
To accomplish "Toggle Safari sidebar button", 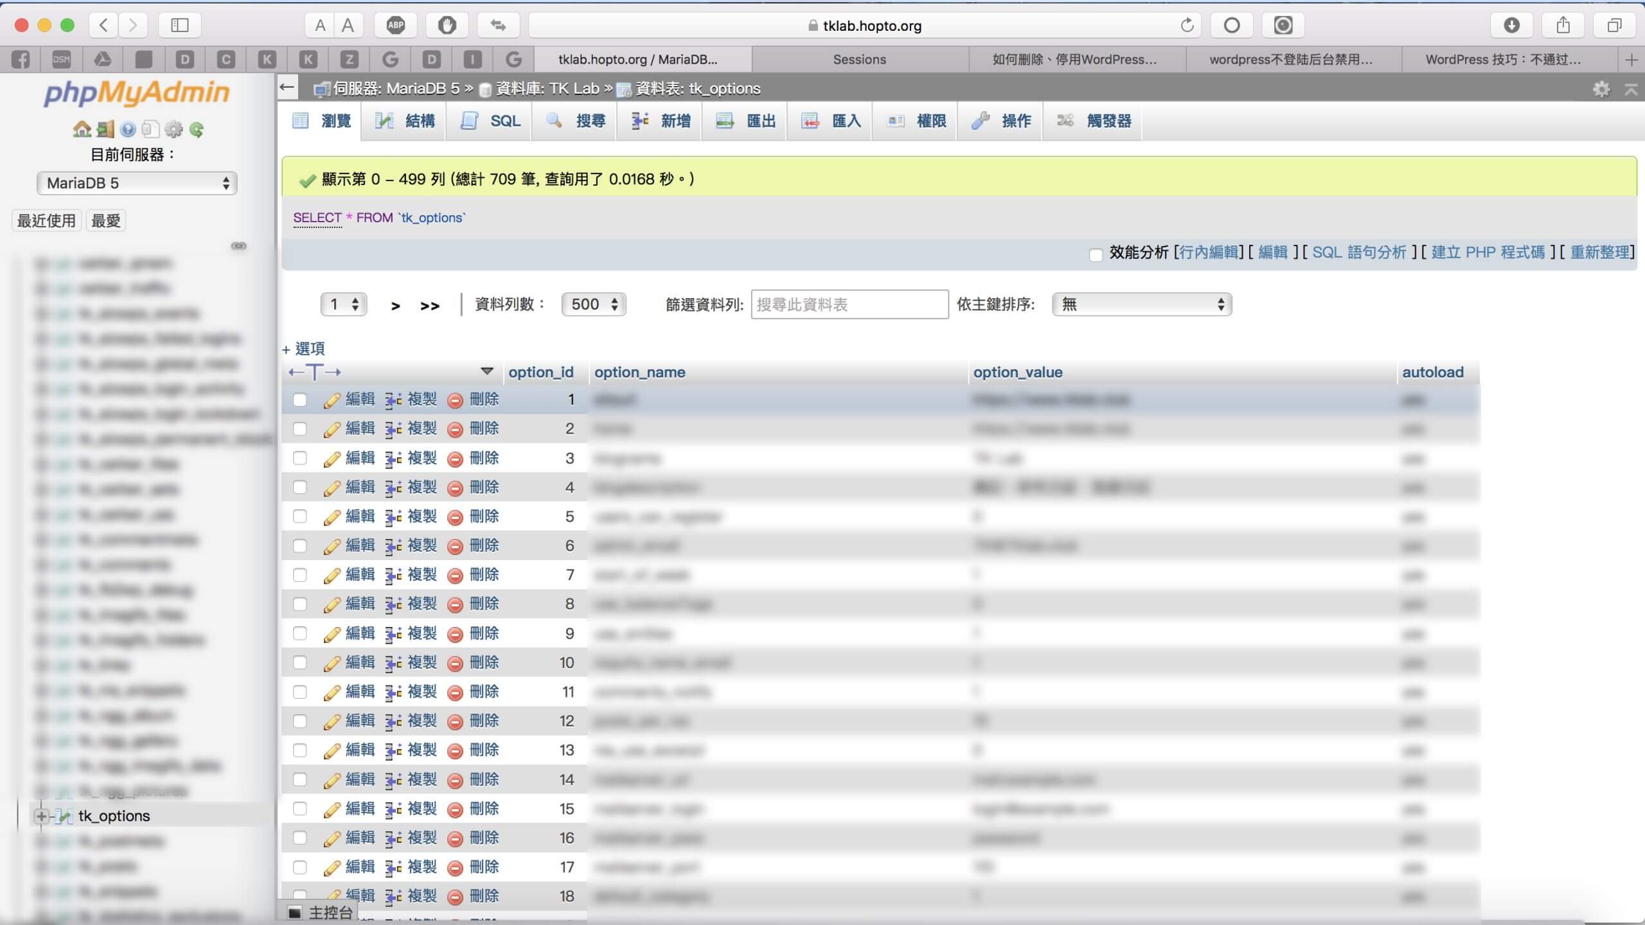I will click(179, 26).
